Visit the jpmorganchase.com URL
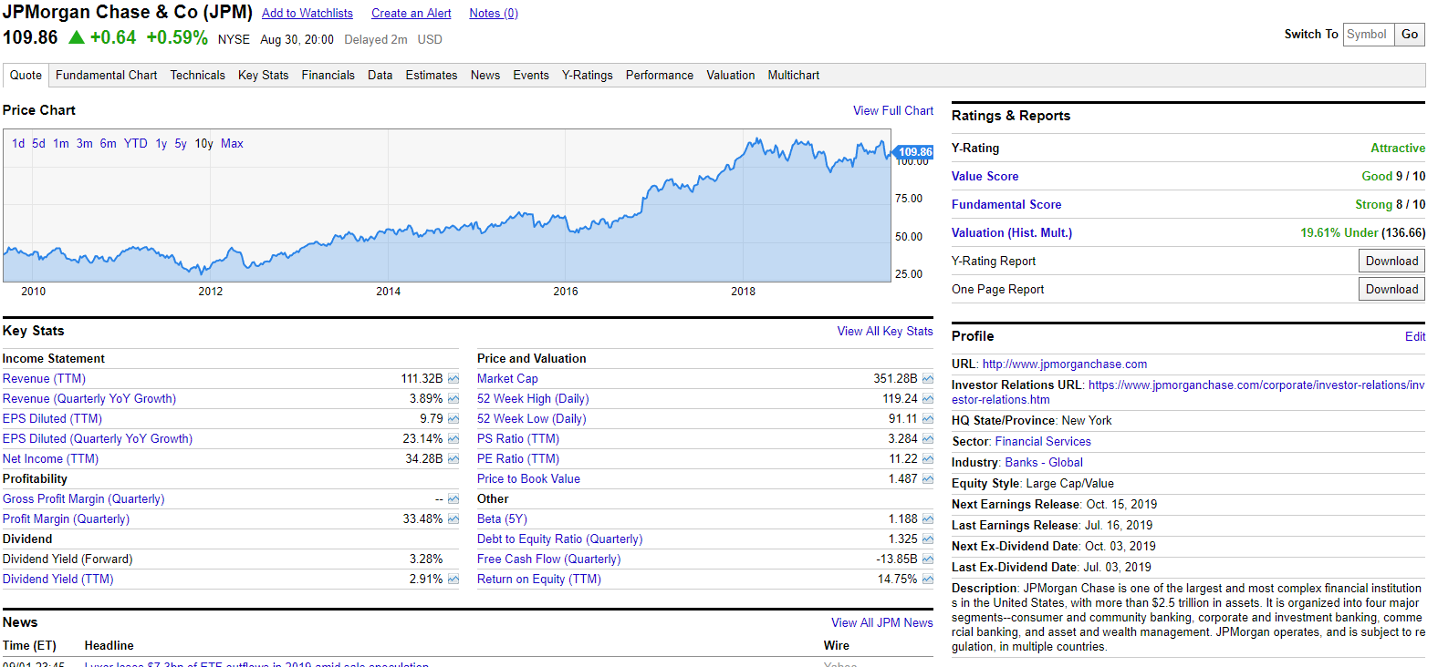The height and width of the screenshot is (667, 1438). tap(1065, 364)
